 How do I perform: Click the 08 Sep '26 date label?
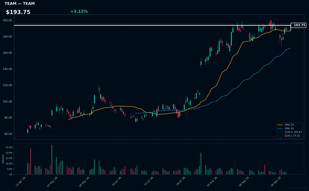point(244,181)
